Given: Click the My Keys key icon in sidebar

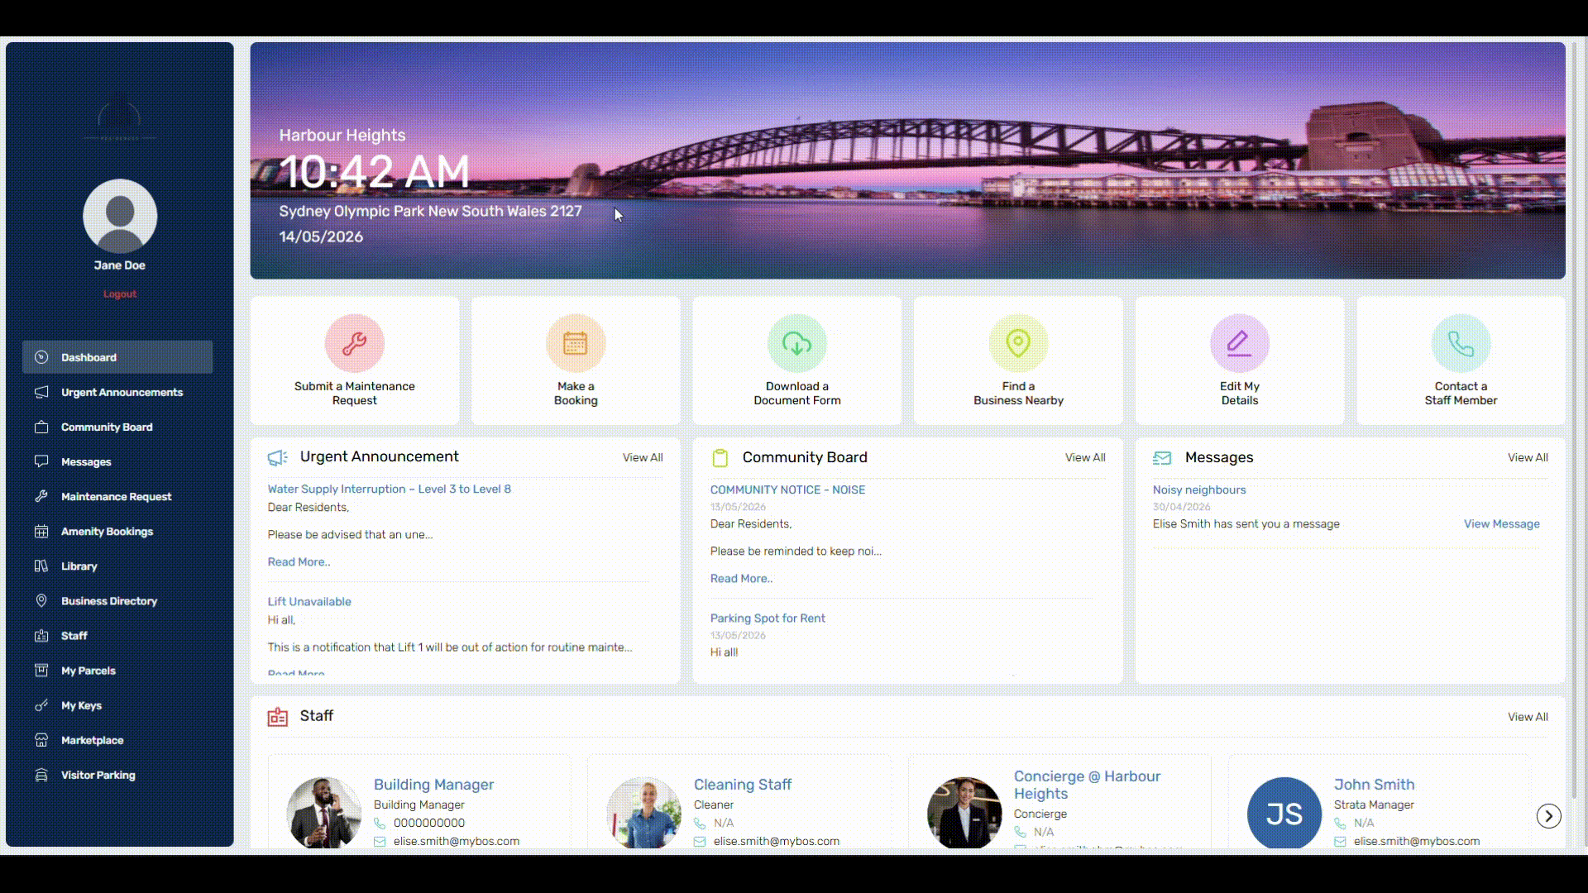Looking at the screenshot, I should pyautogui.click(x=41, y=705).
